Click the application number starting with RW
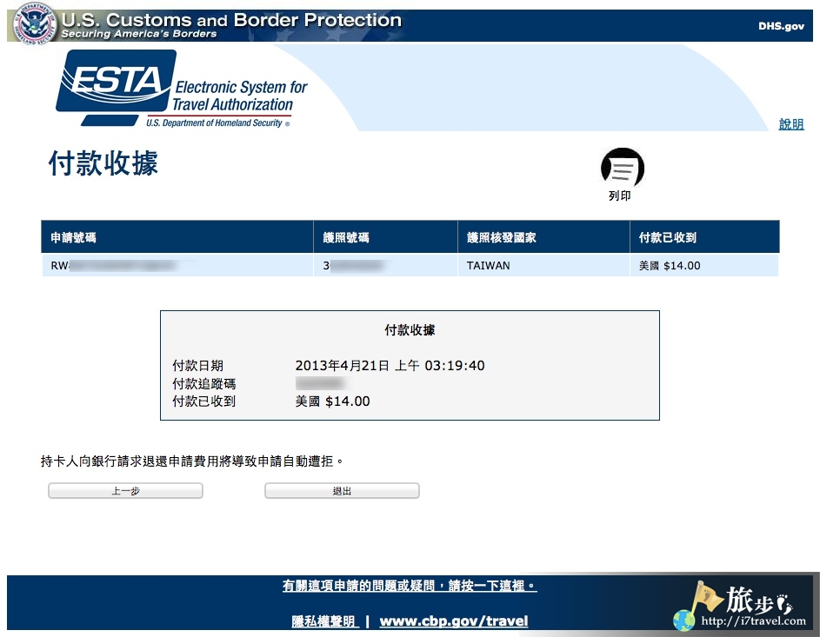The width and height of the screenshot is (820, 637). click(x=112, y=265)
